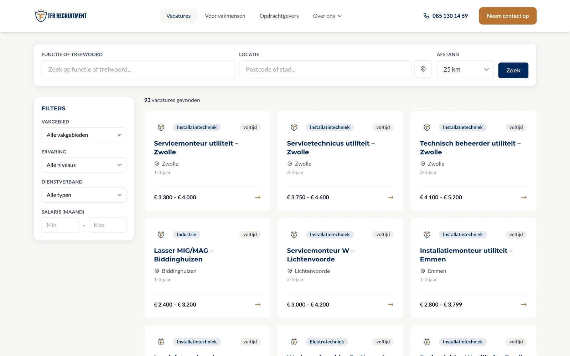Viewport: 570px width, 356px height.
Task: Click the TFR Recruitment logo
Action: pyautogui.click(x=61, y=16)
